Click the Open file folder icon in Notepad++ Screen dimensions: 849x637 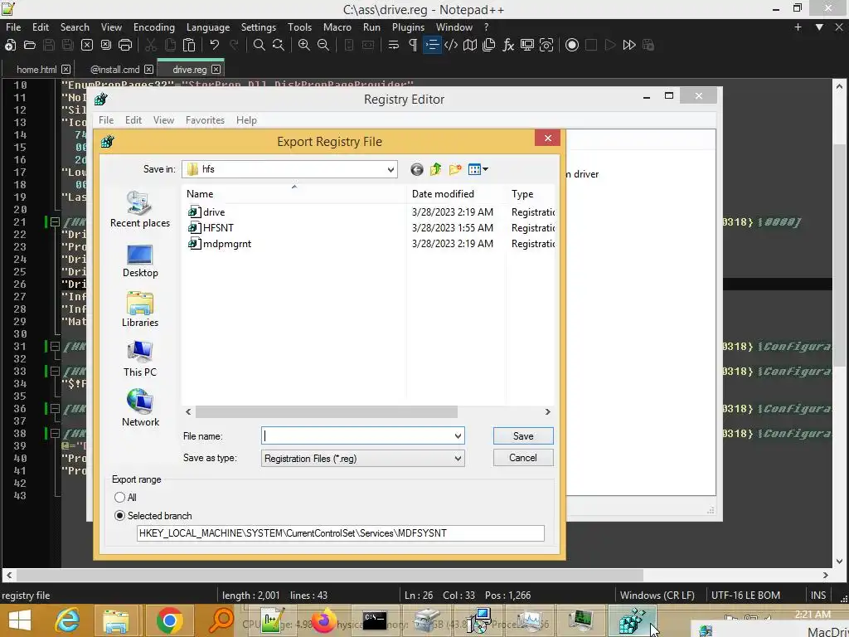pyautogui.click(x=30, y=45)
